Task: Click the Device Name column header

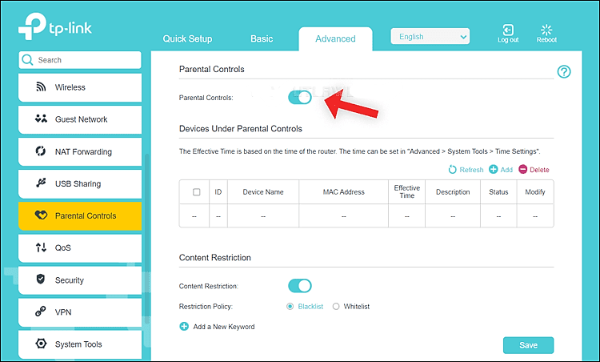Action: coord(263,192)
